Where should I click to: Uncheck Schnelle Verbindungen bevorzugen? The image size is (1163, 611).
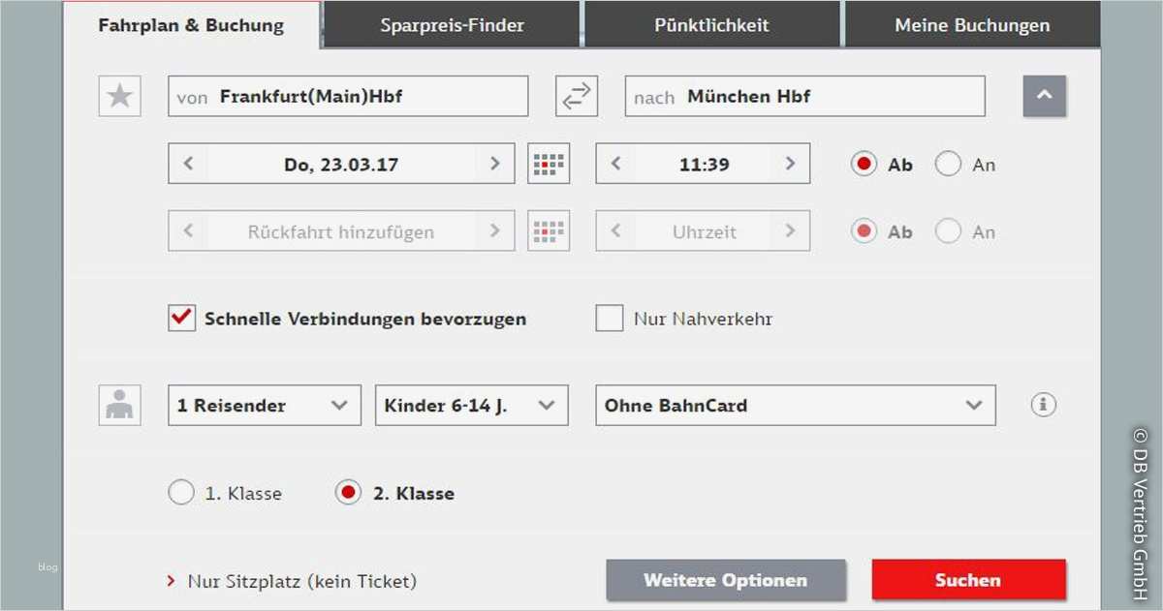point(181,318)
